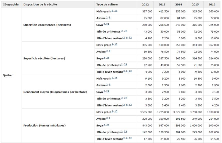Screen dimensions: 222x143
Task: Open footnote 15 for Maïs-grain under Superficie ensemencée
Action: pos(116,11)
